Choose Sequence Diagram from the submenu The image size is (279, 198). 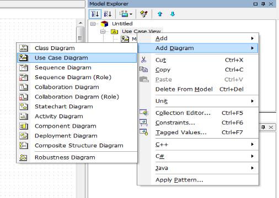(77, 68)
